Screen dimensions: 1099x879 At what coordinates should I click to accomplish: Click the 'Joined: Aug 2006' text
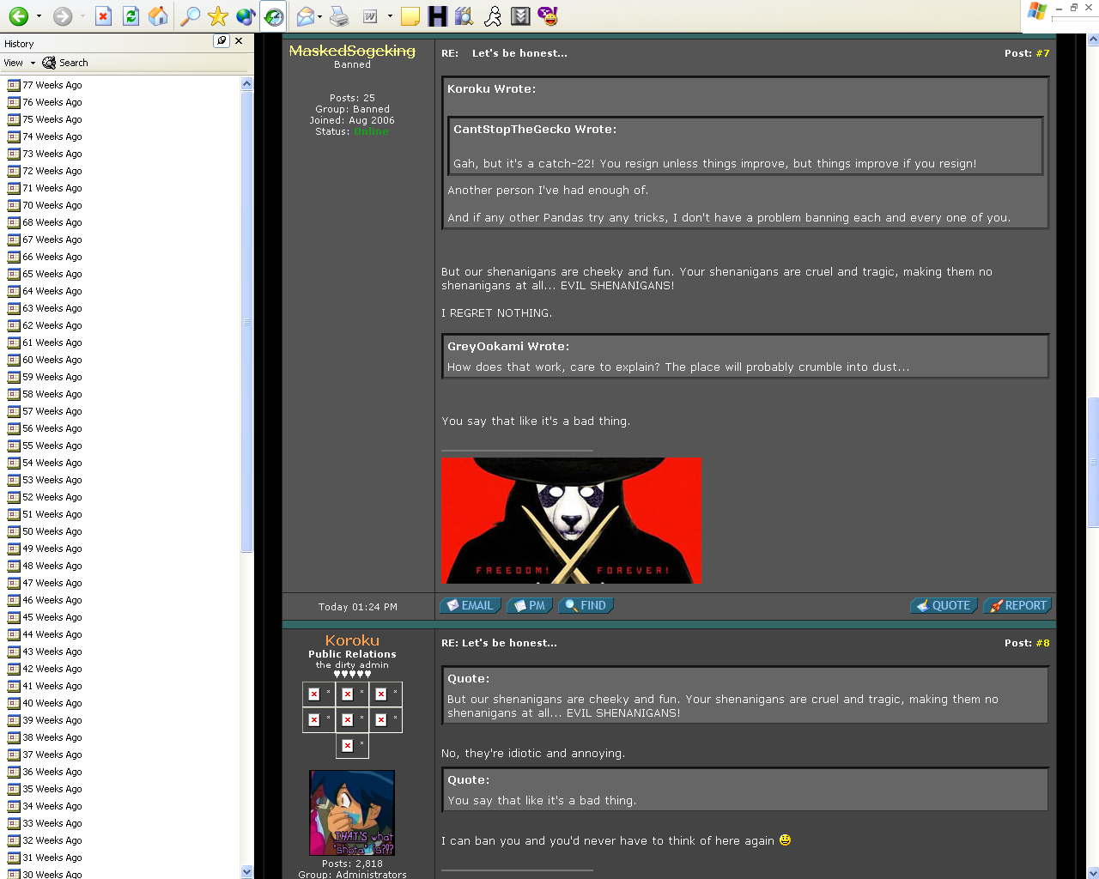(352, 120)
